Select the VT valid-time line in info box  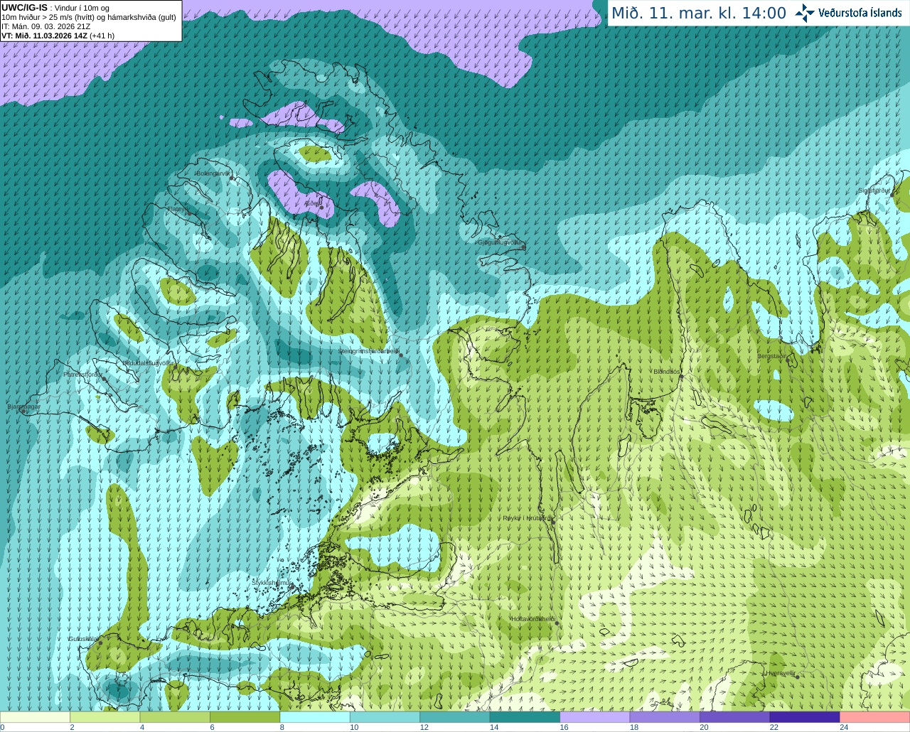click(58, 36)
